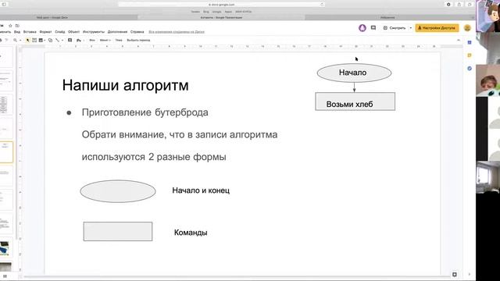Click the Выбрать переход button
Image resolution: width=500 pixels, height=281 pixels.
tap(138, 40)
